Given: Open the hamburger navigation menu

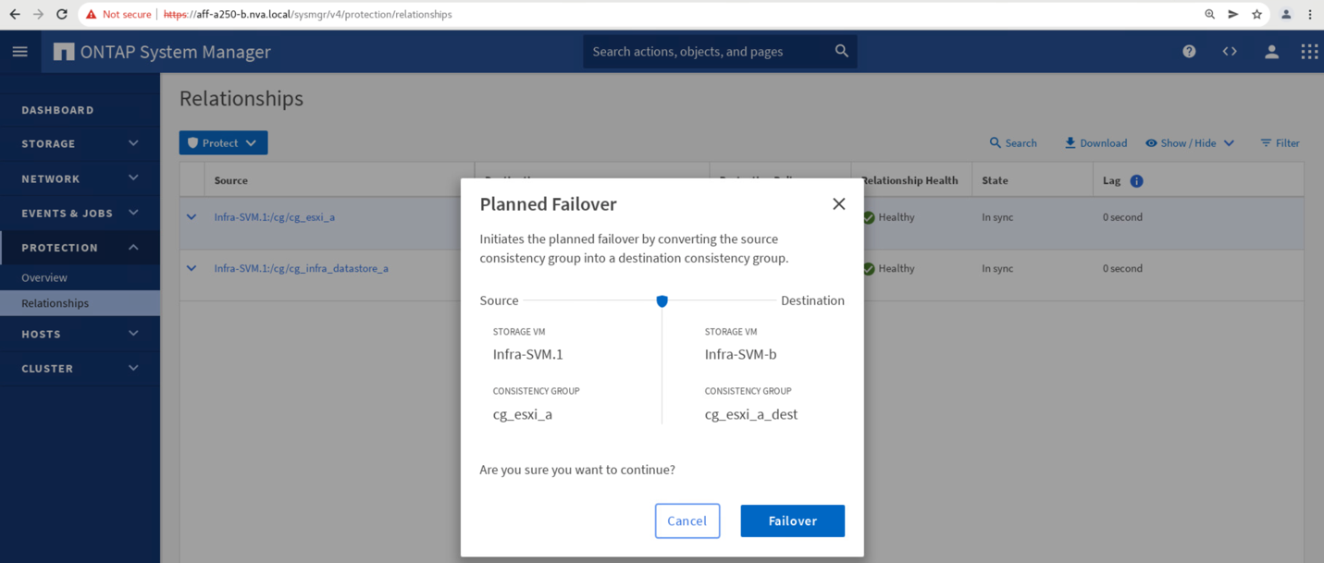Looking at the screenshot, I should 19,52.
